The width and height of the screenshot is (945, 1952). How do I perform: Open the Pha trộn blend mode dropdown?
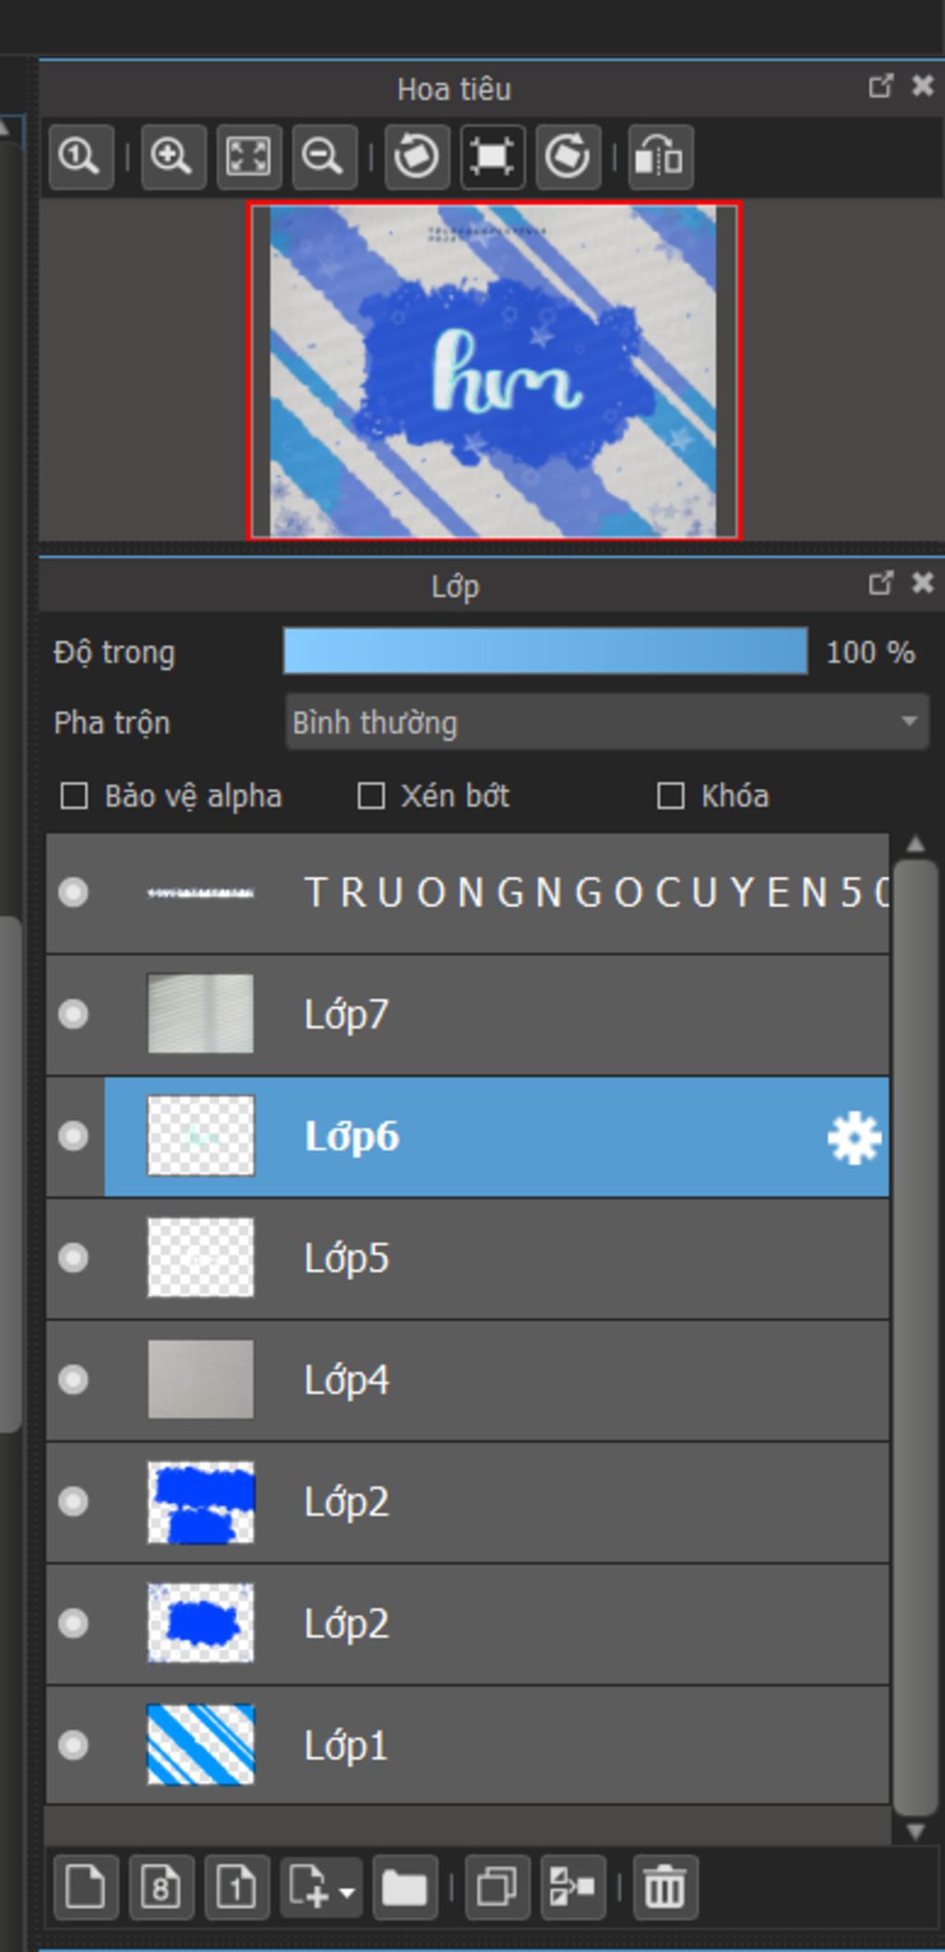606,722
